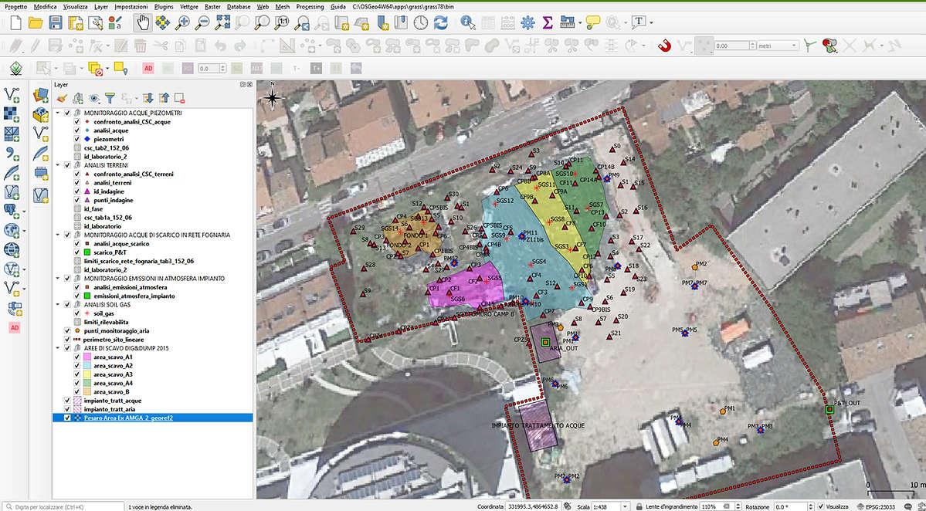This screenshot has height=511, width=926.
Task: Collapse the ANALISI SOIL GAS group
Action: click(x=57, y=304)
